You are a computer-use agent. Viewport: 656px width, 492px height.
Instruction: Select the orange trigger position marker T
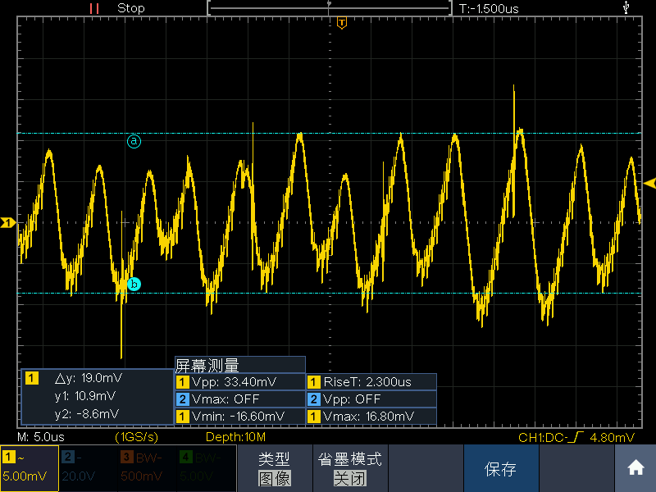click(x=342, y=23)
